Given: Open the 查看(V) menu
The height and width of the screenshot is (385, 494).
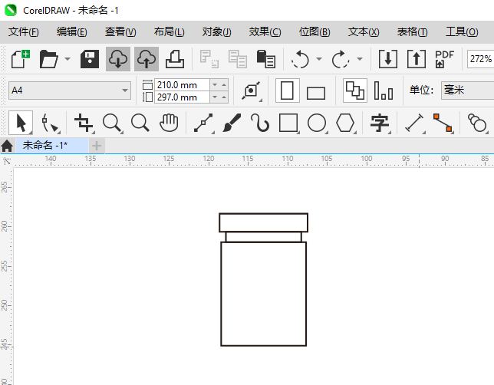Looking at the screenshot, I should 120,31.
